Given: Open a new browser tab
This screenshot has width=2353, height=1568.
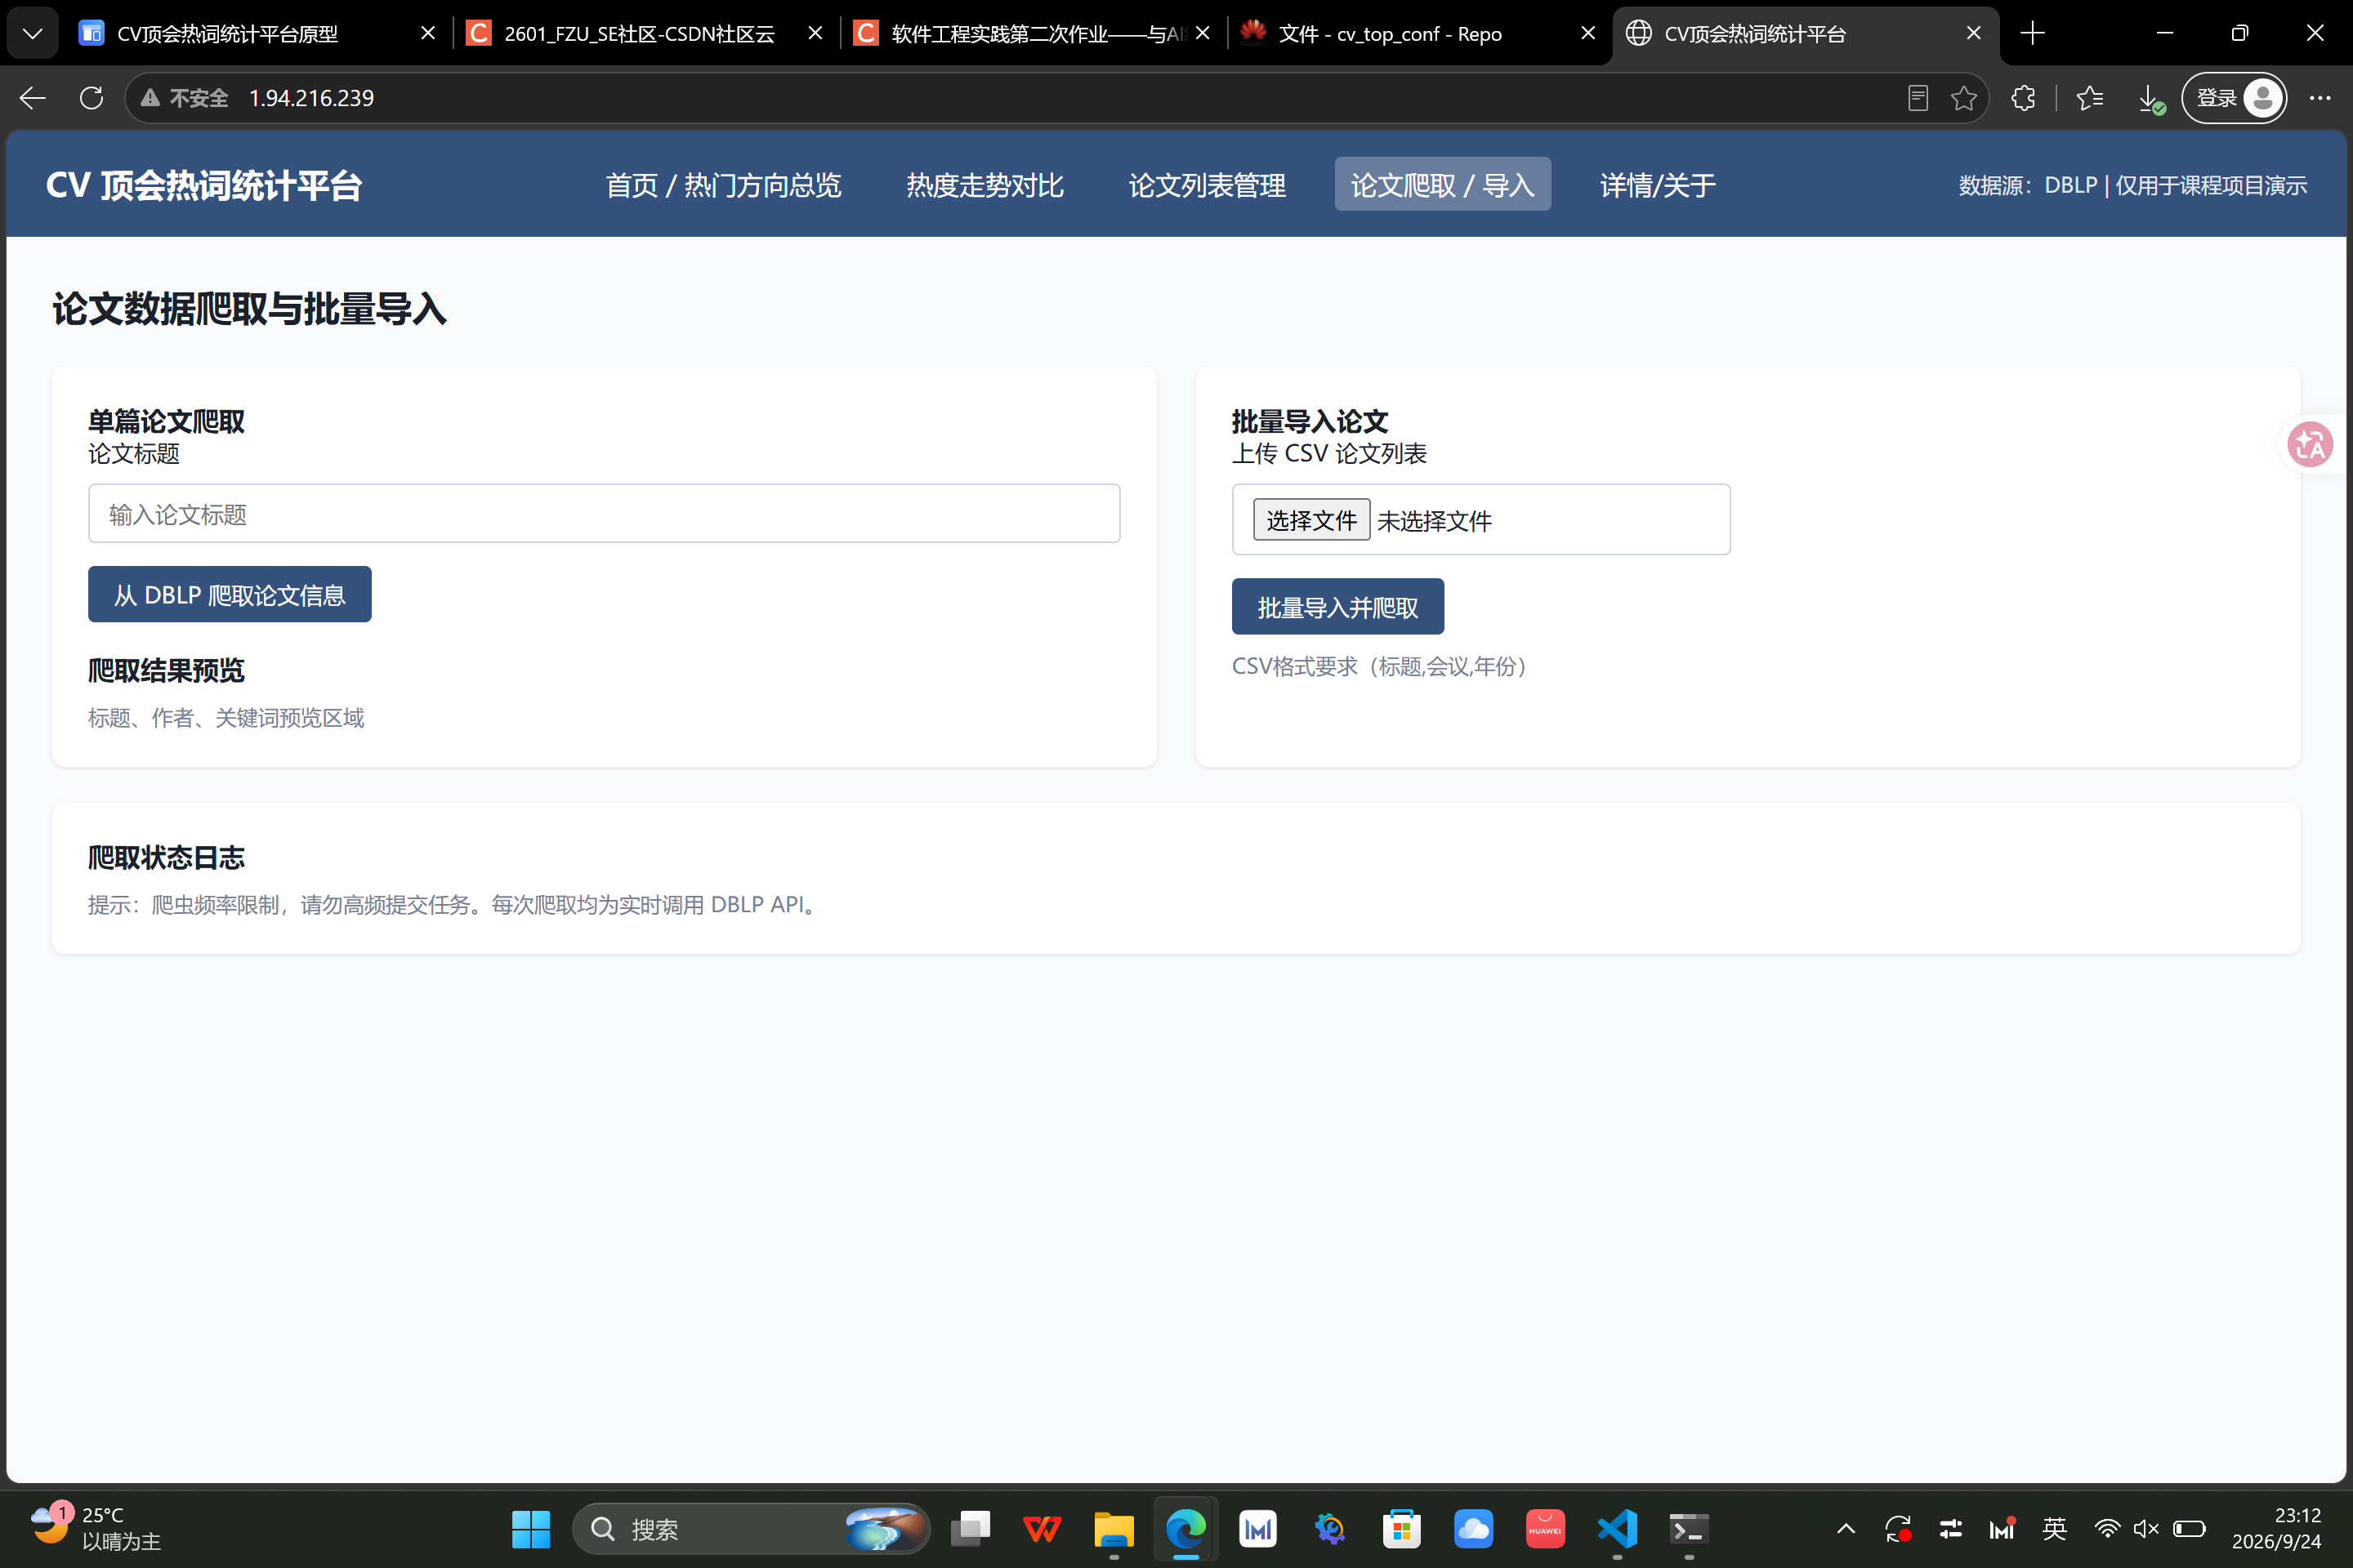Looking at the screenshot, I should click(2032, 33).
